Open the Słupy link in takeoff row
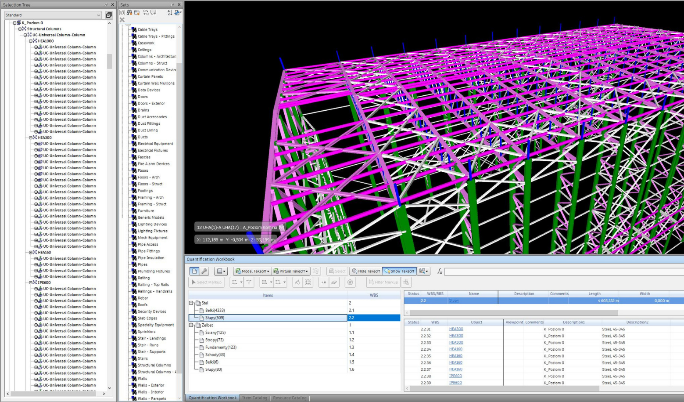The image size is (684, 402). tap(454, 301)
